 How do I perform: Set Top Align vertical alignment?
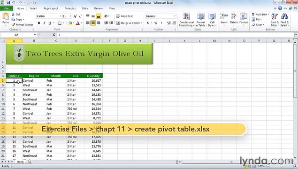[x=88, y=16]
